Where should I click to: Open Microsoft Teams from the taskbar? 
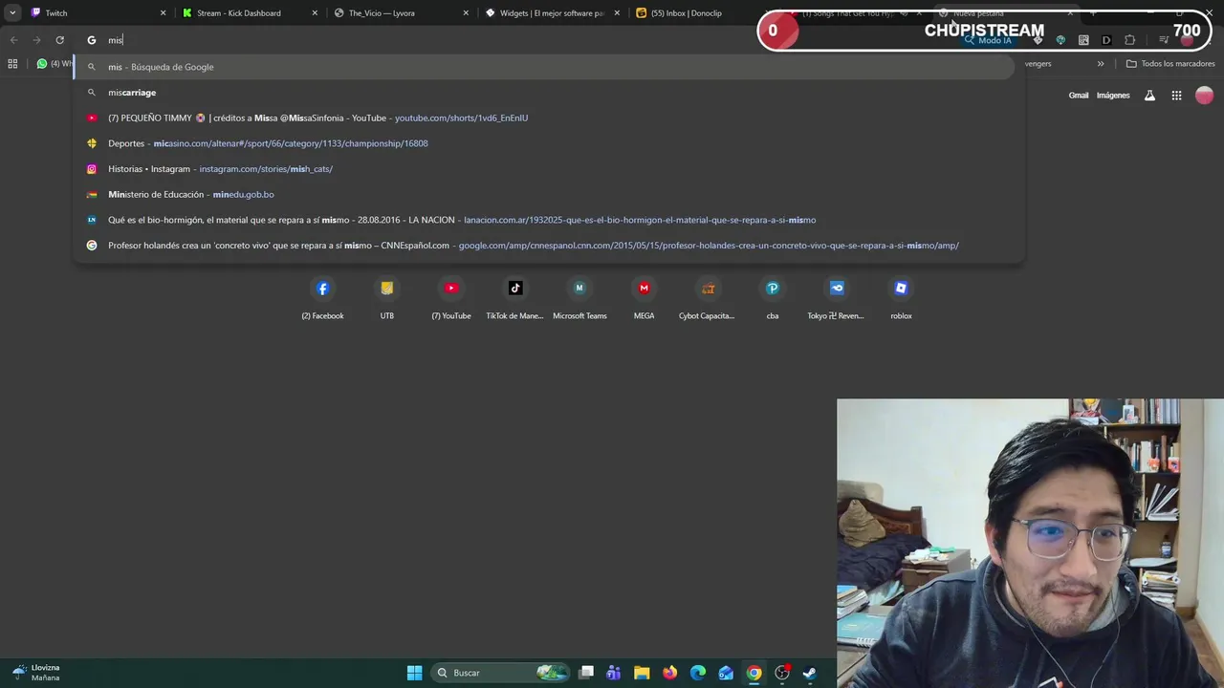[614, 673]
